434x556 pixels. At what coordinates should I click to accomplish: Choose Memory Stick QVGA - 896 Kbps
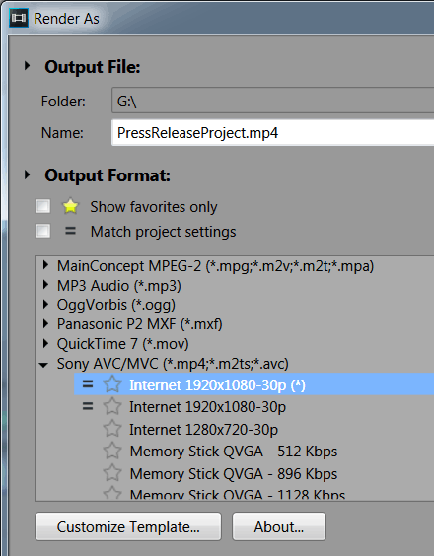point(234,474)
